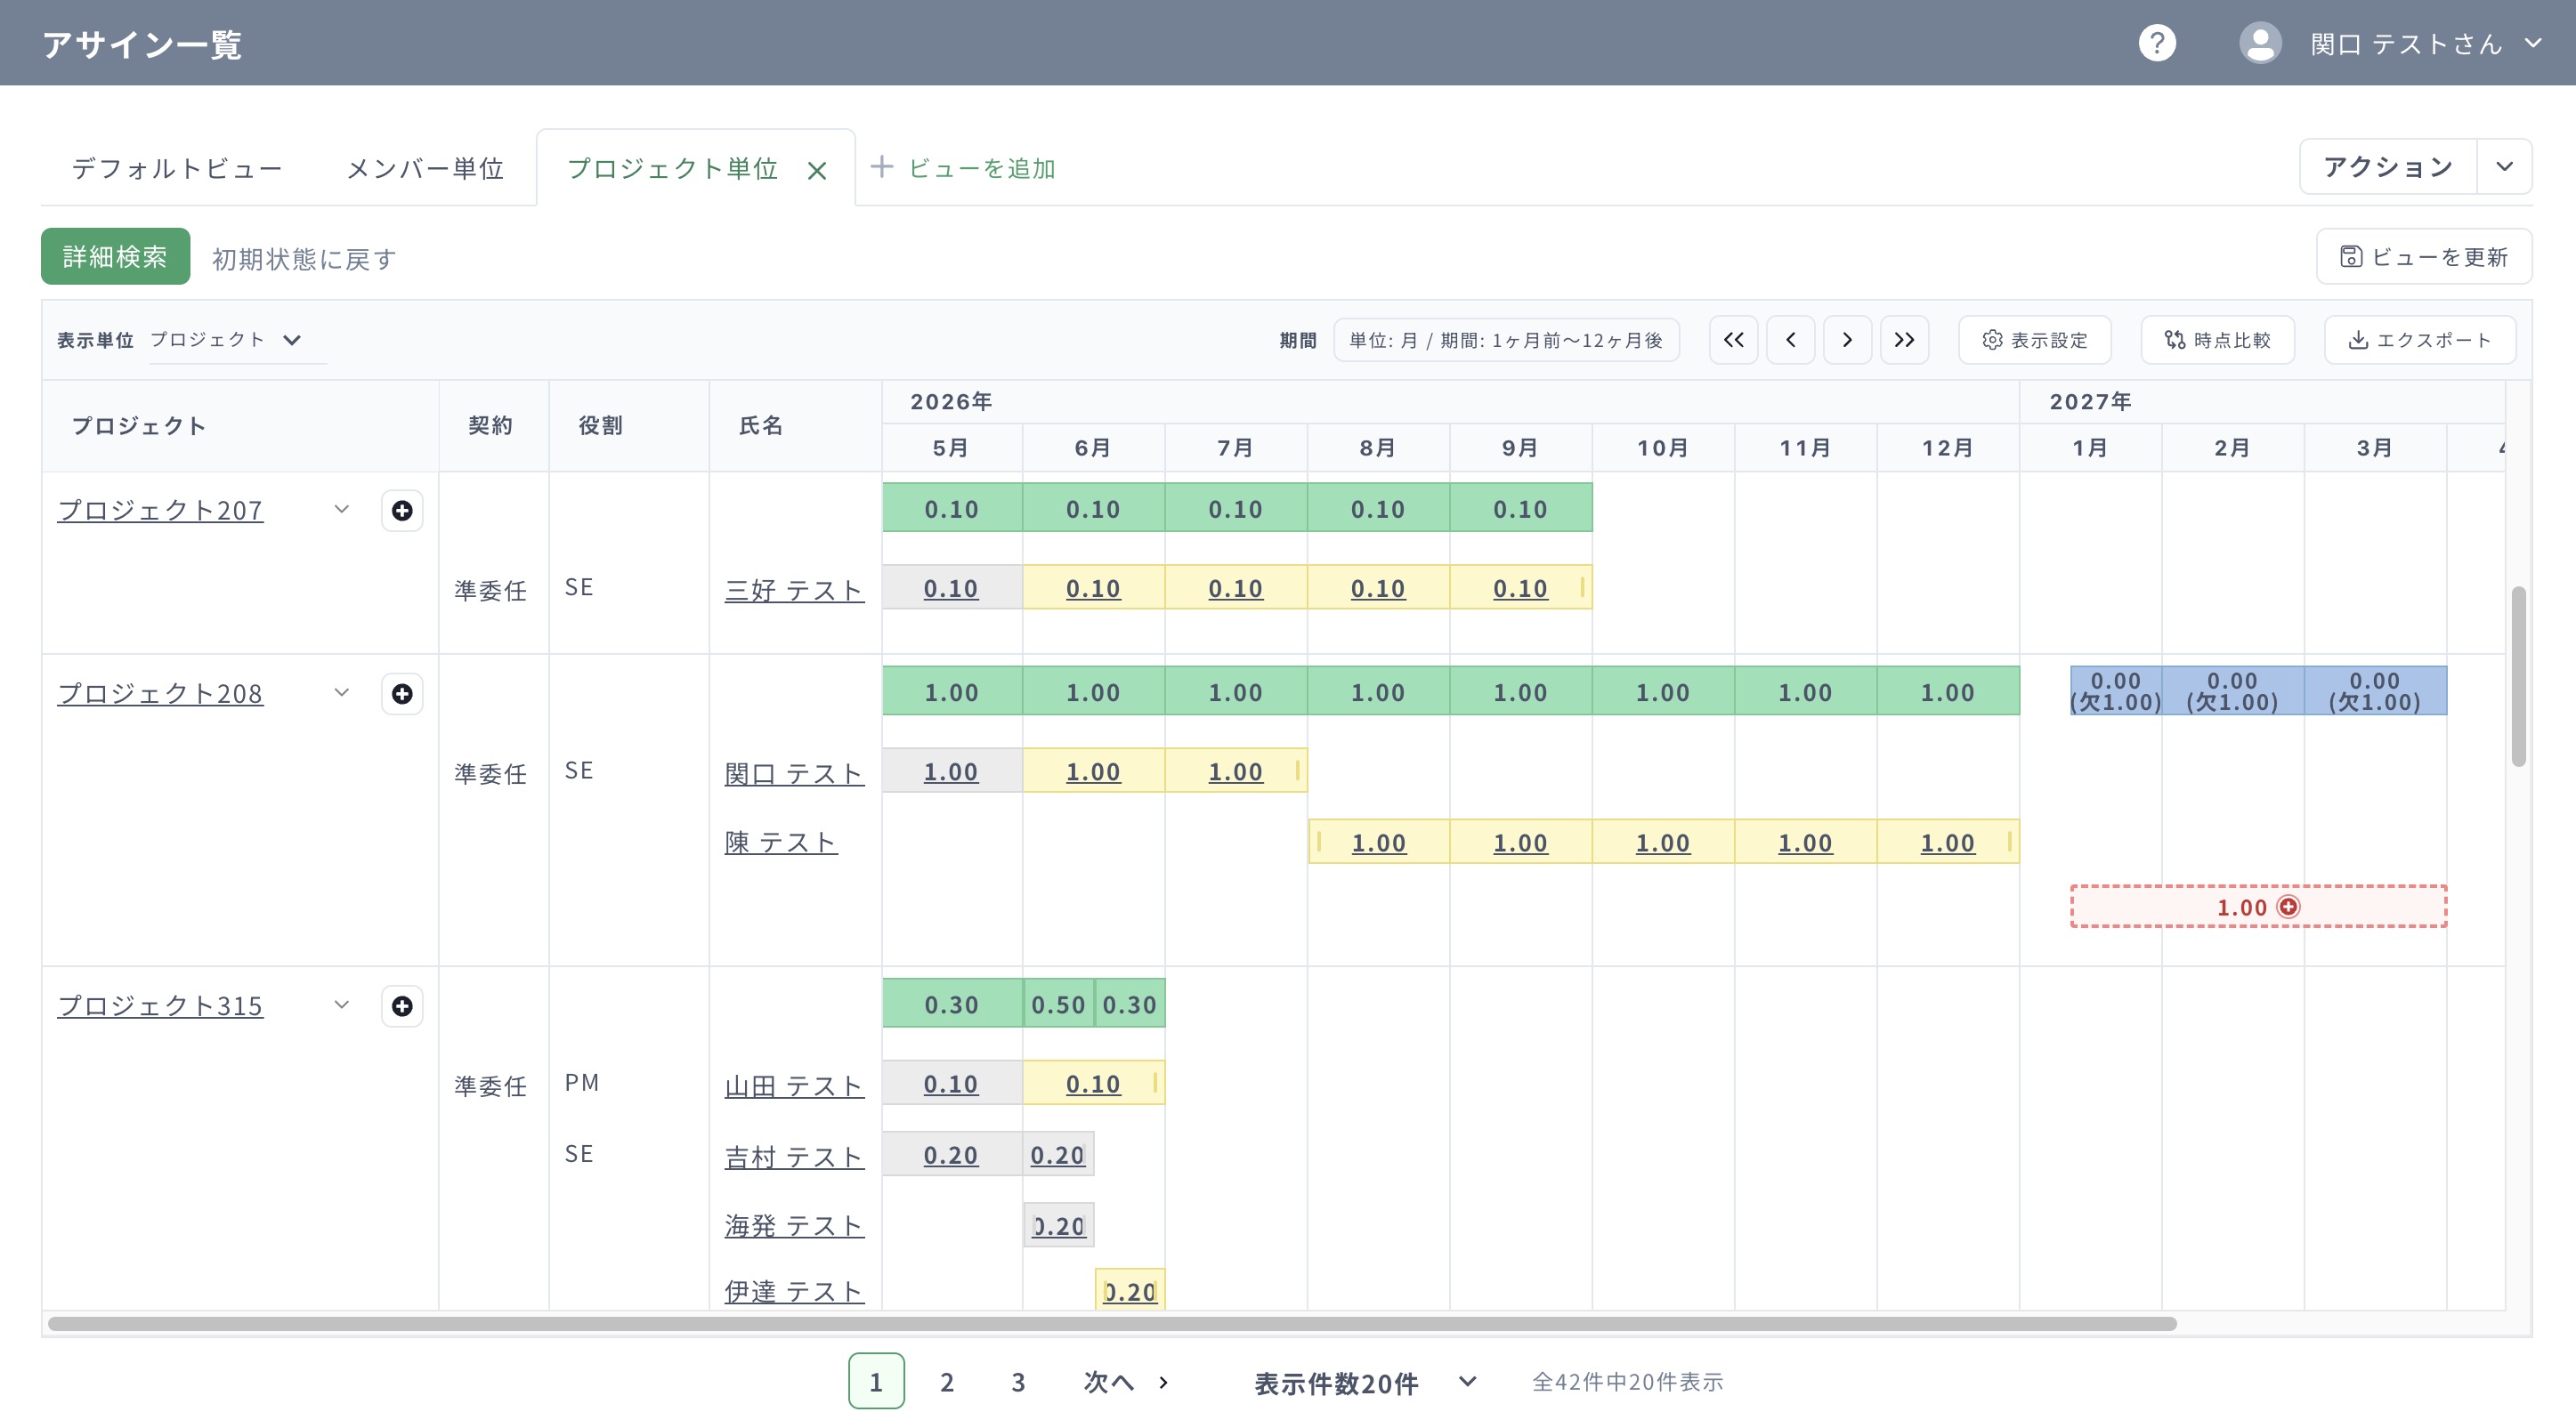This screenshot has width=2576, height=1420.
Task: Jump far forward with double-right arrows
Action: point(1904,340)
